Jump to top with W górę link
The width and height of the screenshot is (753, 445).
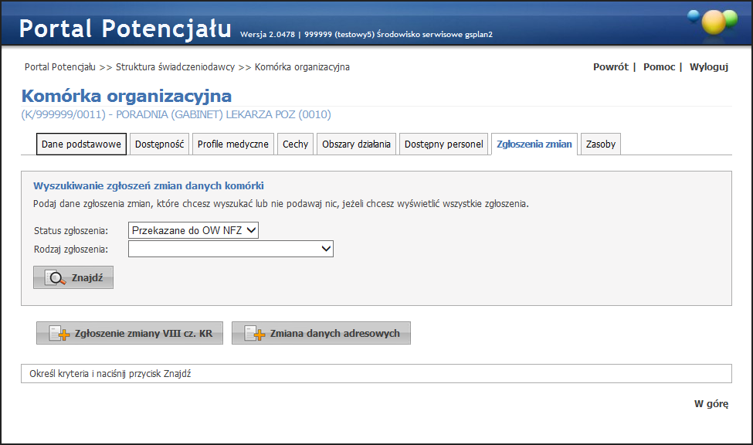coord(711,403)
